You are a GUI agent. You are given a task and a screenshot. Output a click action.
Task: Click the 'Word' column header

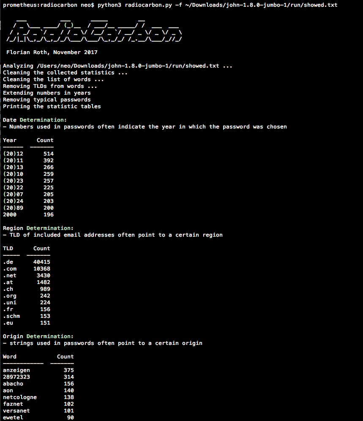[10, 357]
